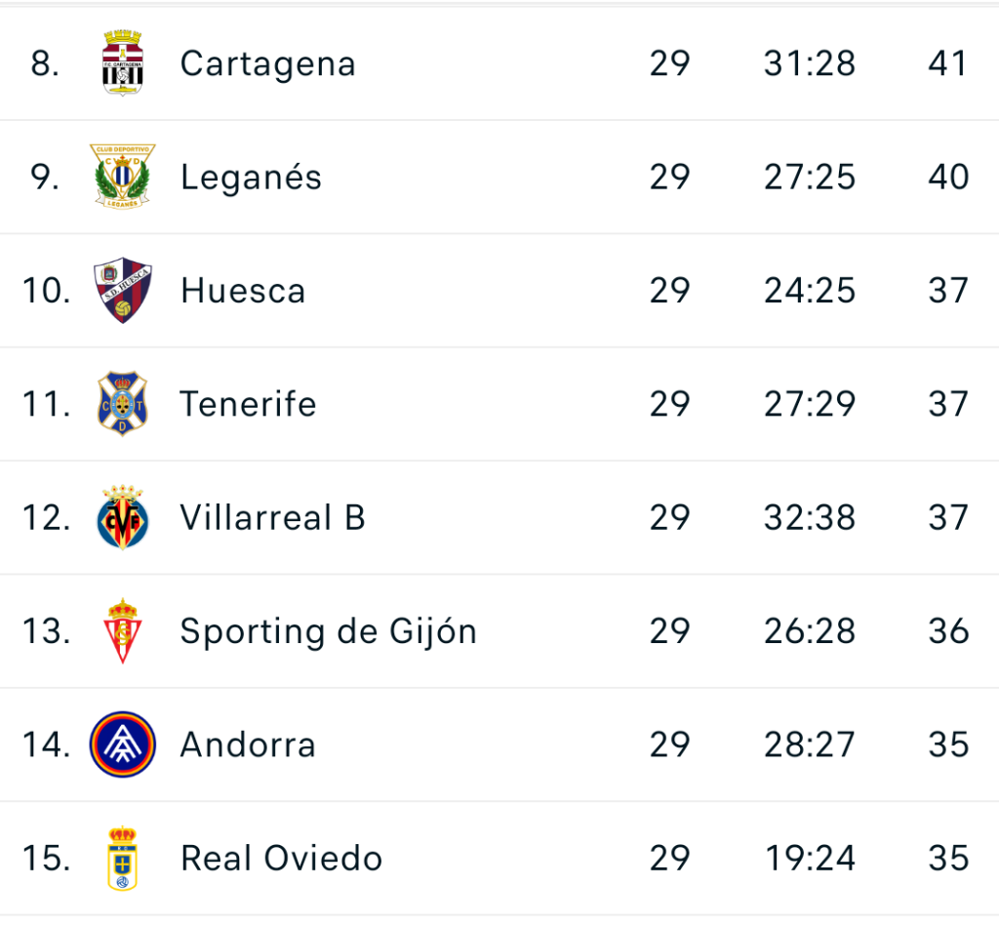The image size is (999, 926).
Task: Click the Tenerife club crest
Action: pos(122,403)
